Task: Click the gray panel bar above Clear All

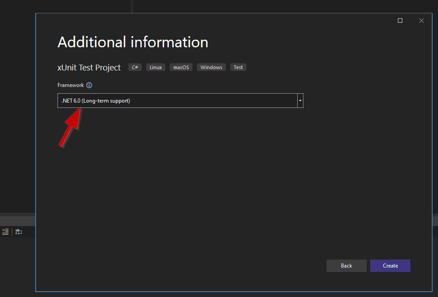Action: point(18,221)
